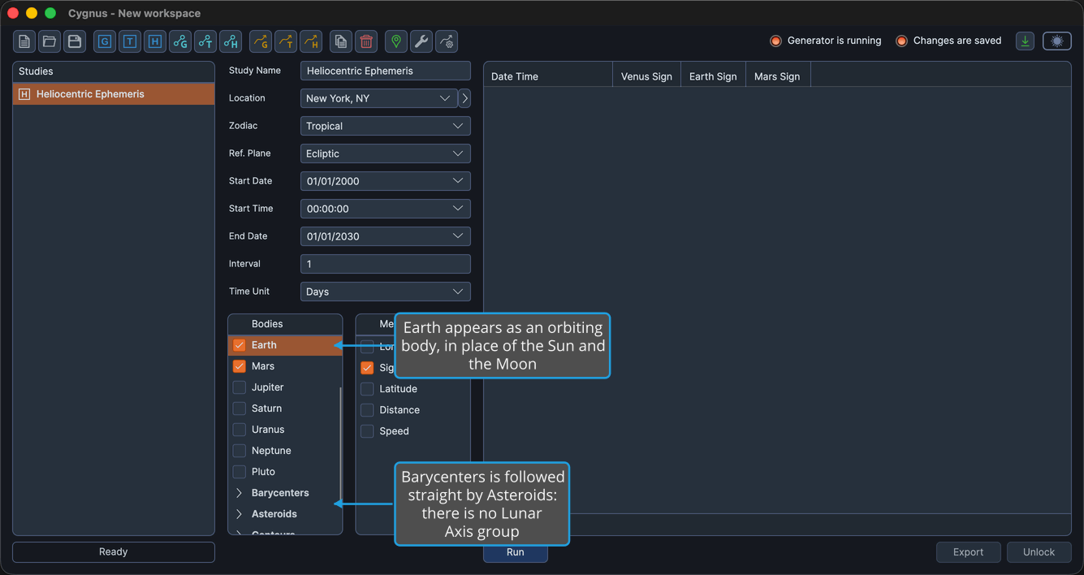Click the orange trend-line H icon
Screen dimensions: 1084x575
tap(311, 41)
